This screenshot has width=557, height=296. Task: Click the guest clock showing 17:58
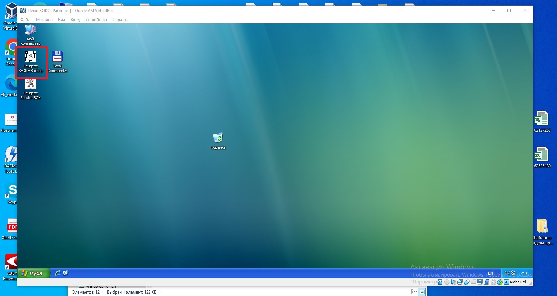pyautogui.click(x=524, y=273)
